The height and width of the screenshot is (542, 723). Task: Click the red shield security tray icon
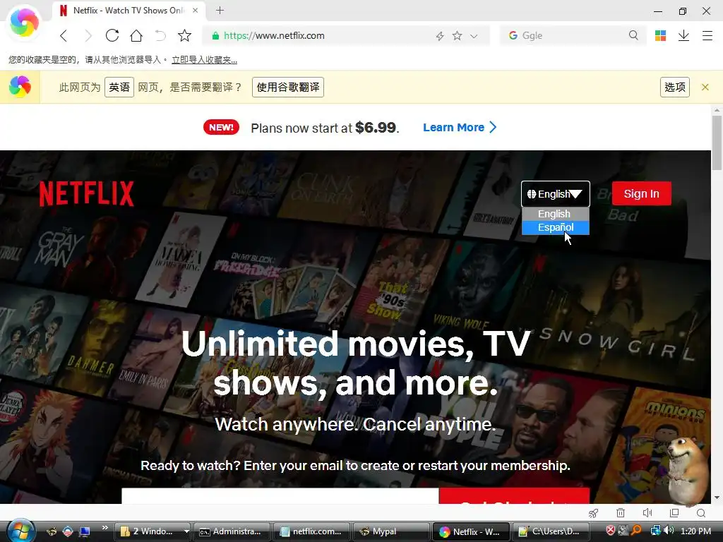tap(610, 531)
